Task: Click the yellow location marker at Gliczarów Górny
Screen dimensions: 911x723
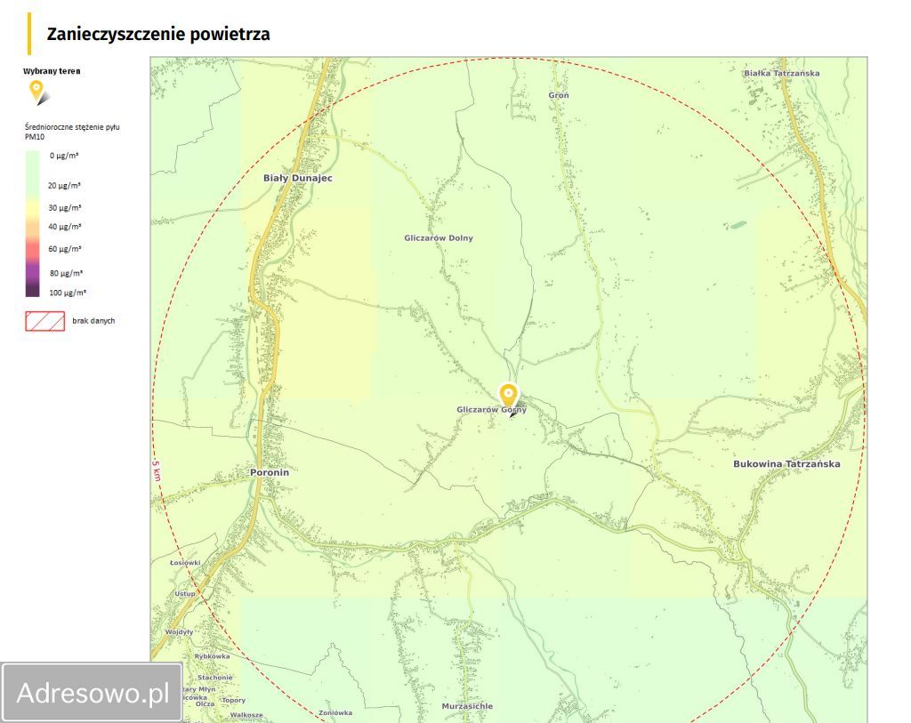Action: tap(508, 395)
